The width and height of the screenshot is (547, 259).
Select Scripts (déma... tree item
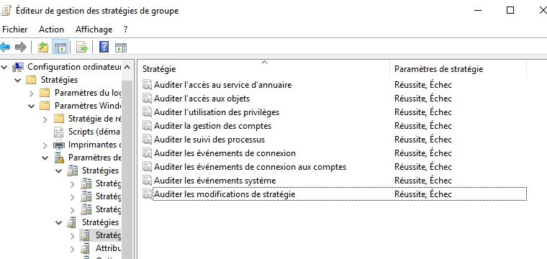tap(94, 132)
